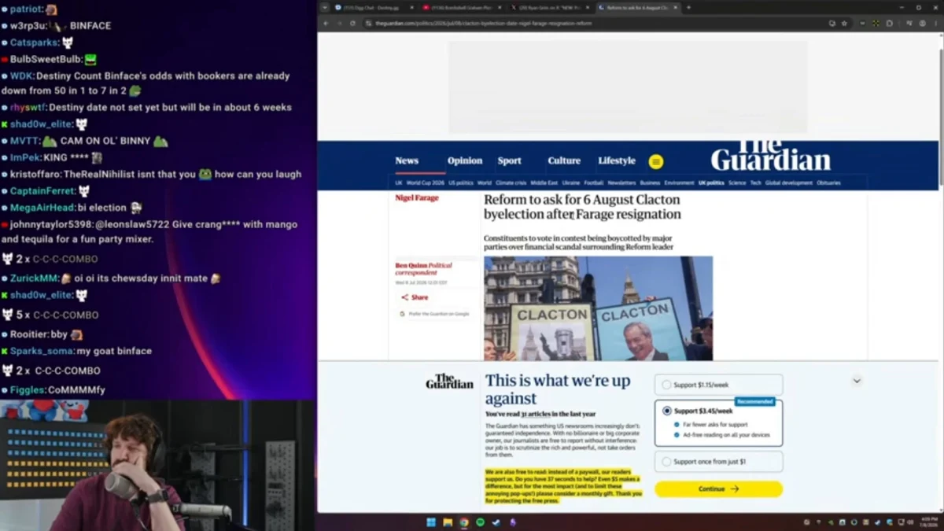The image size is (944, 531).
Task: Open UK politics in the subnav
Action: point(710,183)
